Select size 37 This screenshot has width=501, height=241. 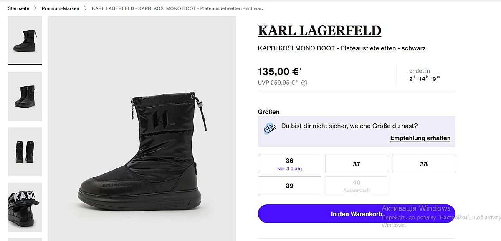point(357,164)
